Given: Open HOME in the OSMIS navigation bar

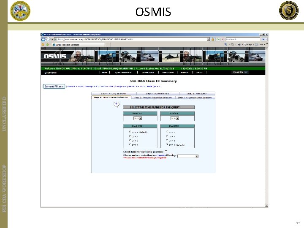Looking at the screenshot, I should click(105, 72).
